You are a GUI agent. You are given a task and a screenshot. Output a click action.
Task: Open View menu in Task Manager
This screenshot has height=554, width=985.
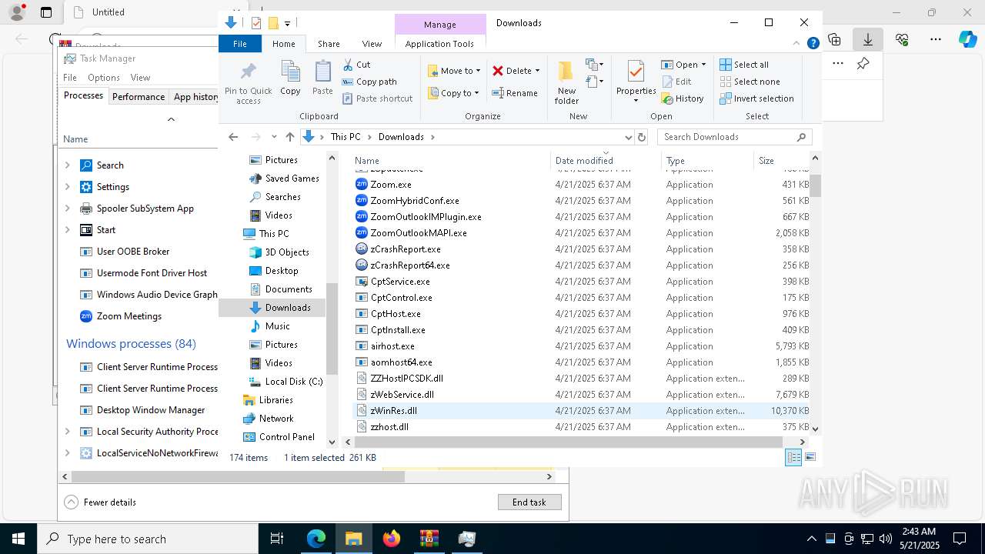pos(140,78)
